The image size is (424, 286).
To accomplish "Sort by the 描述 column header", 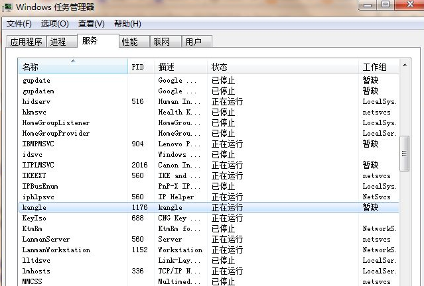I will 180,67.
